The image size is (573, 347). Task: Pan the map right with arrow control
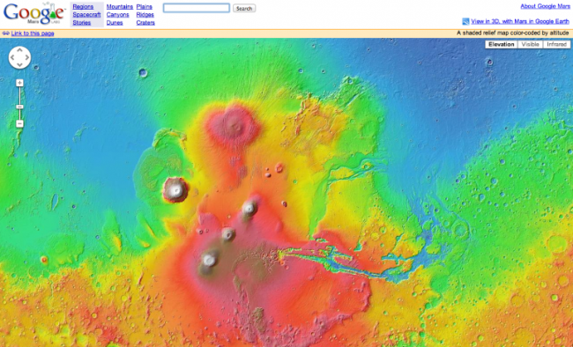tap(27, 57)
